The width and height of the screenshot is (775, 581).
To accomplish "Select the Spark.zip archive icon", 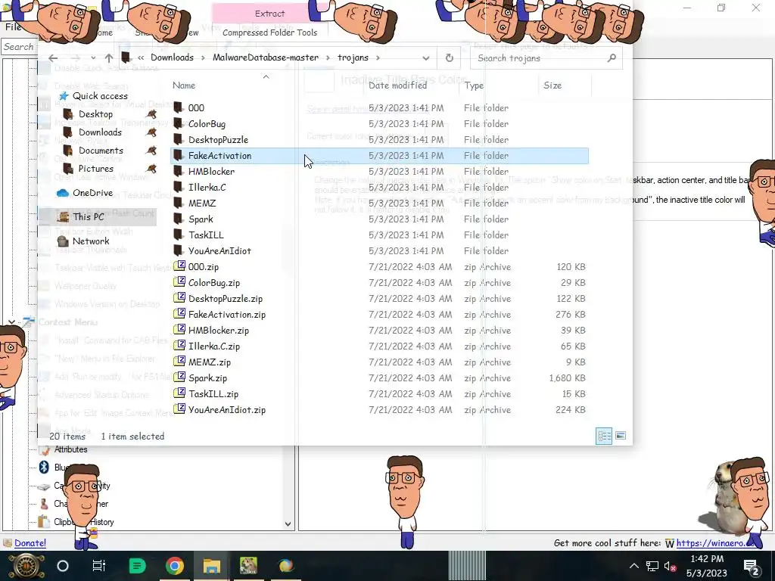I will (179, 377).
